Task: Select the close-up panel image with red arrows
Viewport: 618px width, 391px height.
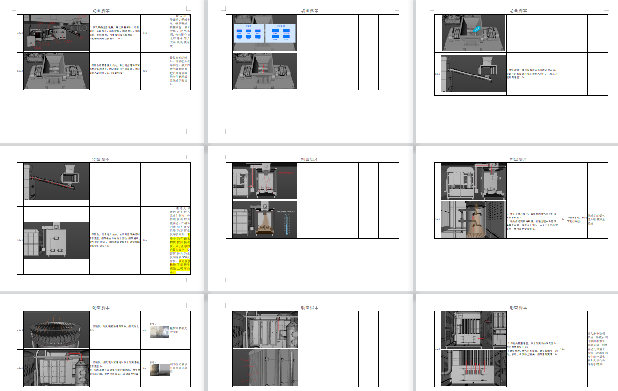Action: click(265, 368)
